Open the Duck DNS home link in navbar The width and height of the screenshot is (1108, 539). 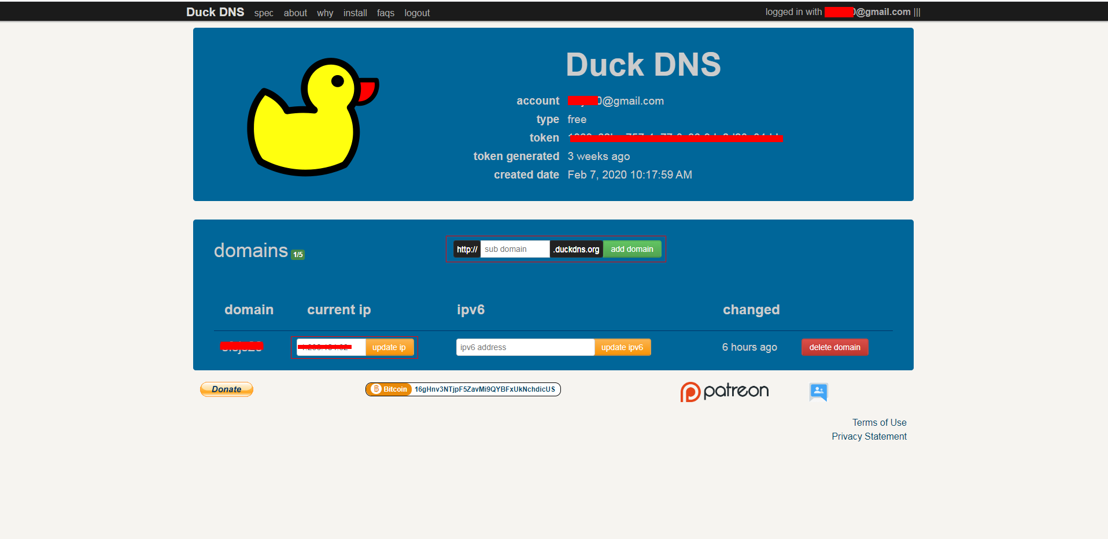point(215,12)
